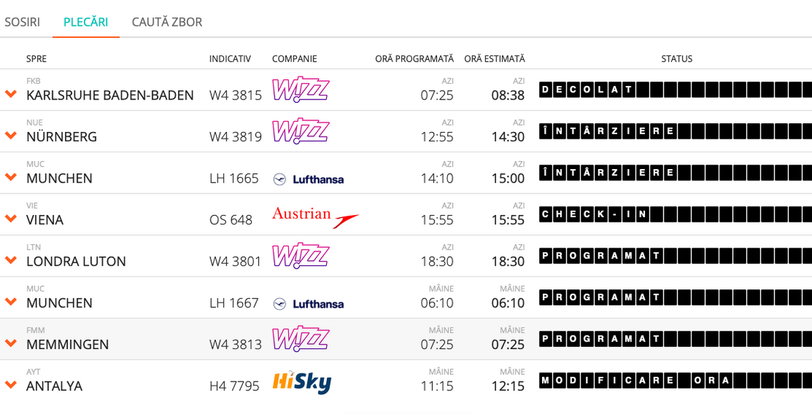This screenshot has width=812, height=414.
Task: Open the Caută Zbor tab
Action: pyautogui.click(x=167, y=22)
